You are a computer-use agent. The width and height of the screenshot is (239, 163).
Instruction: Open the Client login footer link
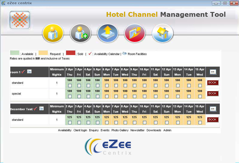click(80, 130)
